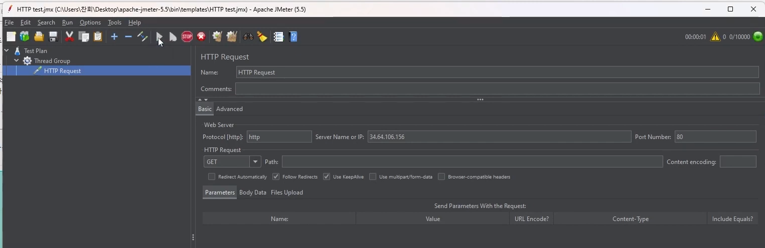Click the Content encoding field
This screenshot has width=765, height=248.
click(738, 162)
